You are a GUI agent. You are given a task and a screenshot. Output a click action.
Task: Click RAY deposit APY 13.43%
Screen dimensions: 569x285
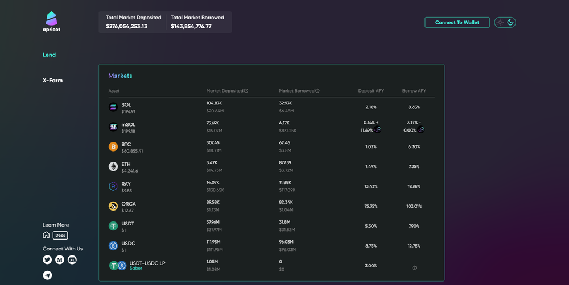371,187
